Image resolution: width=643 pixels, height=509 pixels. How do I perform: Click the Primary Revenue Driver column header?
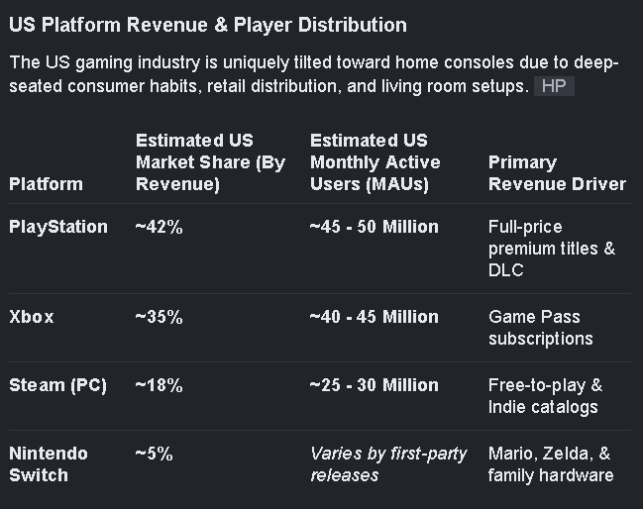(x=557, y=173)
